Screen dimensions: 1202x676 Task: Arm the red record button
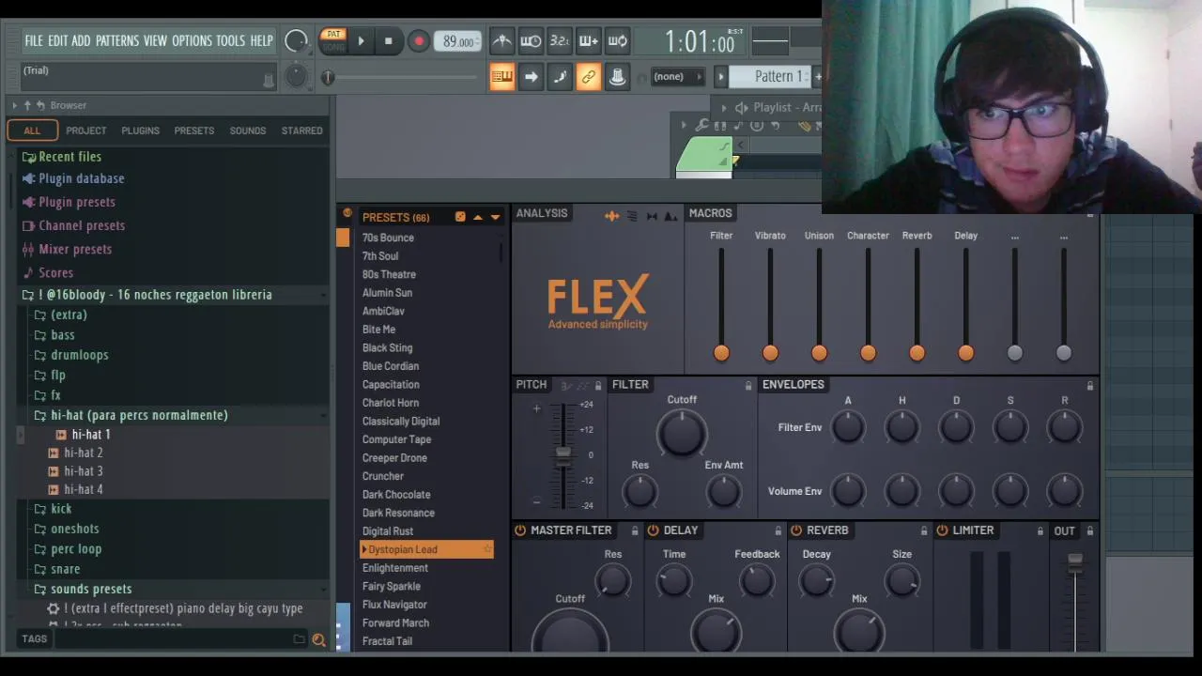419,41
